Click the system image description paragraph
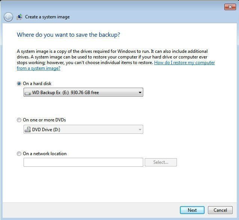 point(112,57)
